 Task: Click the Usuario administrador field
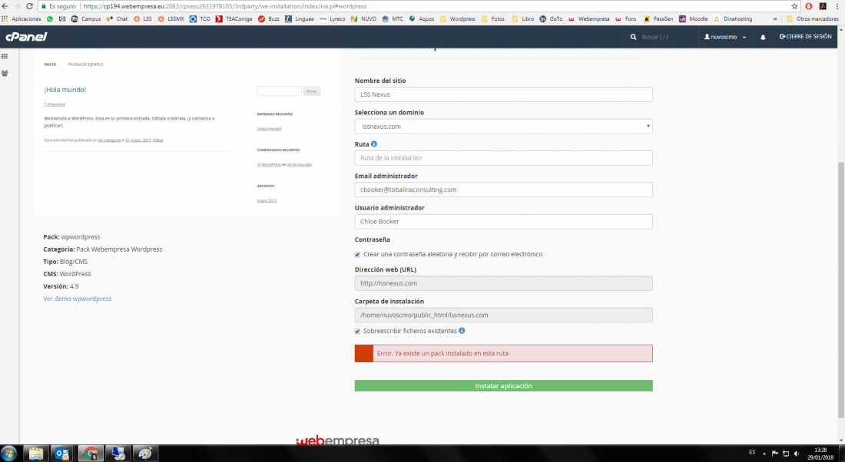[x=503, y=221]
